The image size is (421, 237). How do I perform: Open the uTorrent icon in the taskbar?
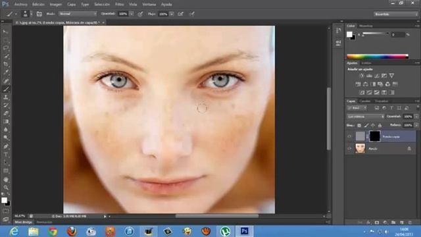225,231
